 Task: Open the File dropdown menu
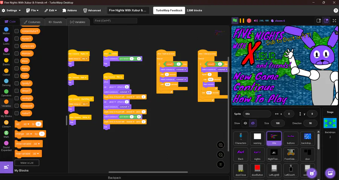tap(32, 11)
